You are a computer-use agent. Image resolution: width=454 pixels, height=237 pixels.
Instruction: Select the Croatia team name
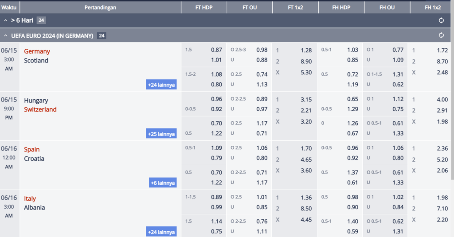pyautogui.click(x=34, y=159)
